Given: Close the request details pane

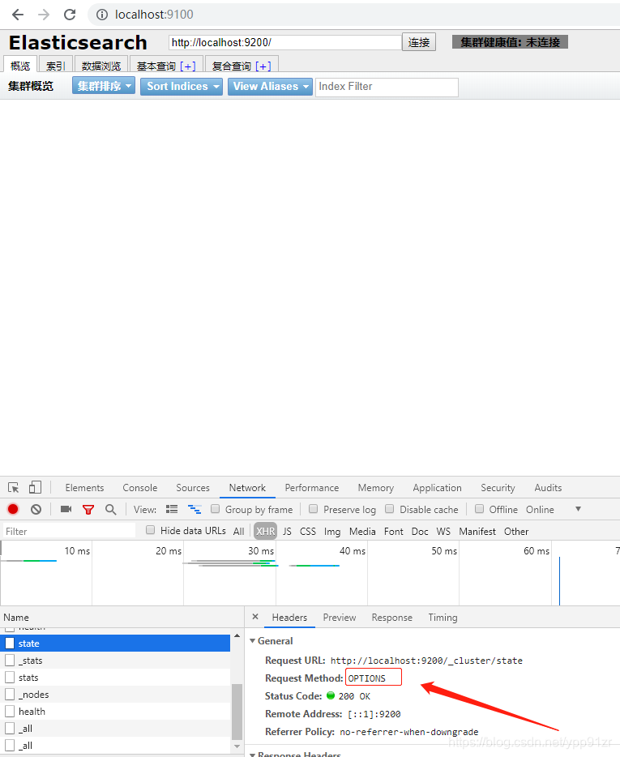Looking at the screenshot, I should (x=255, y=617).
